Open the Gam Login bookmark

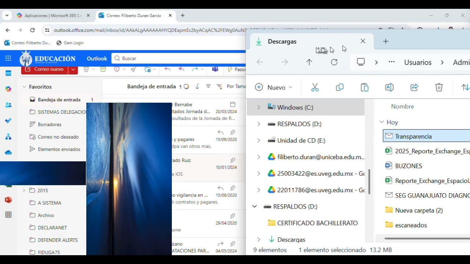point(70,43)
